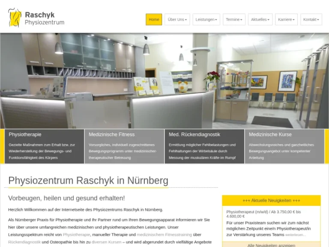Follow the medizinischem Fitnesstraining text link

pos(164,235)
